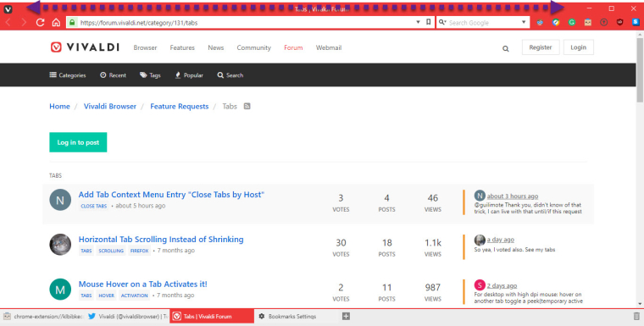Open the address bar history dropdown
The height and width of the screenshot is (326, 644).
[418, 22]
